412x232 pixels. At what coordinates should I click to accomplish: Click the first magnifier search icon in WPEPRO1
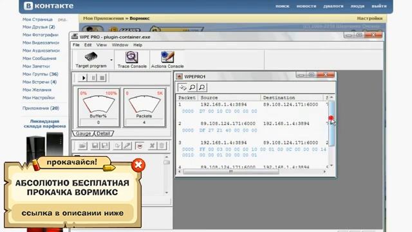192,88
